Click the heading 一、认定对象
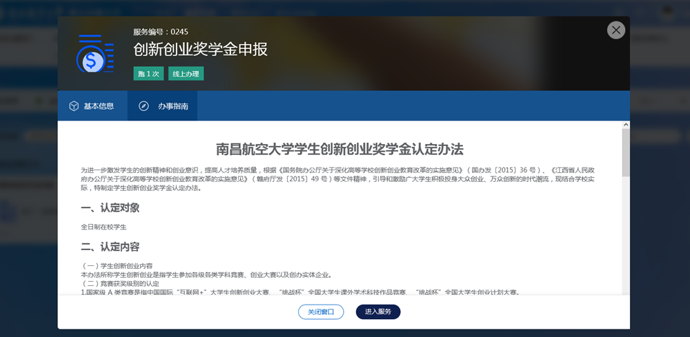 click(110, 208)
